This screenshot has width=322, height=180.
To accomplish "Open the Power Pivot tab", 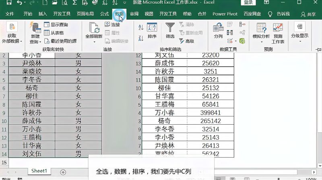I will click(x=225, y=14).
